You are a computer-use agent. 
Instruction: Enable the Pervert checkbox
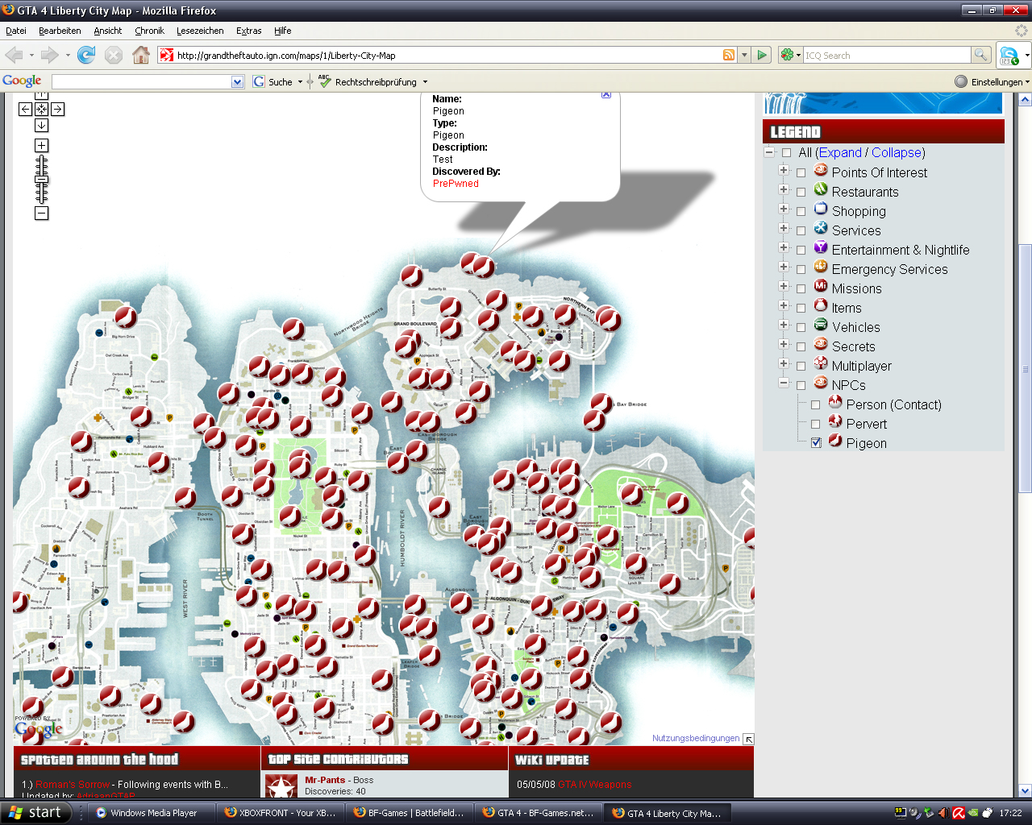click(816, 424)
